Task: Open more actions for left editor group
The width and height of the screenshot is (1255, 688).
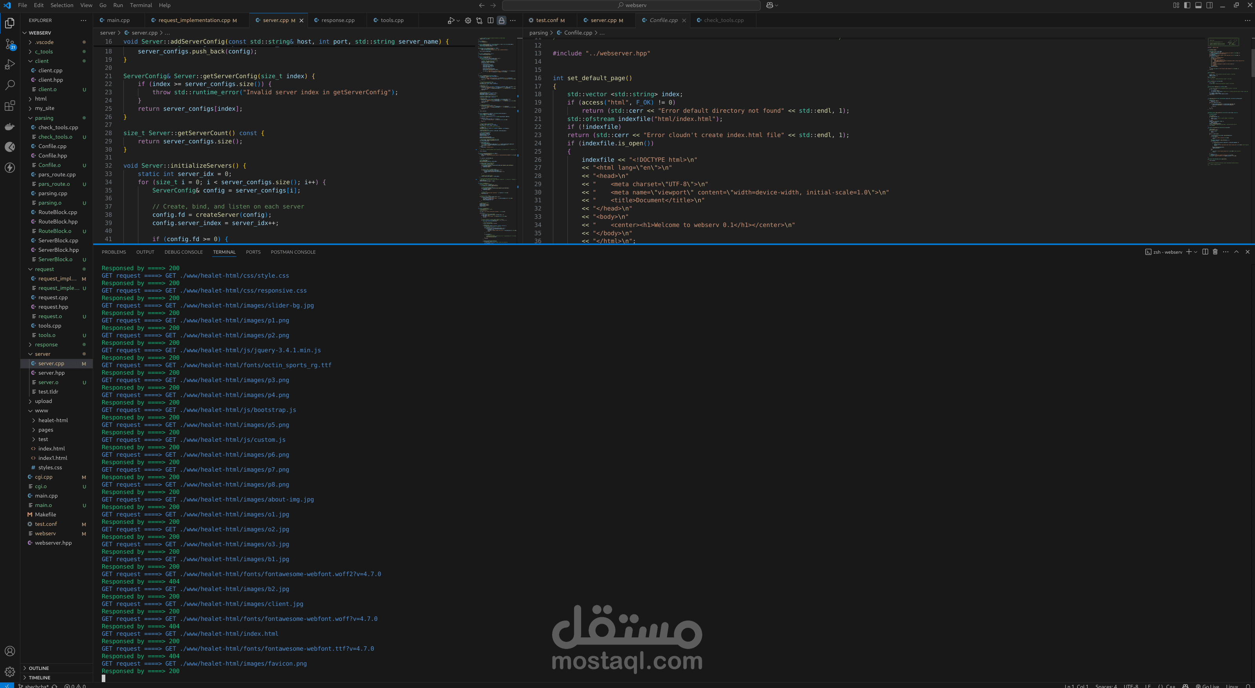Action: tap(512, 20)
